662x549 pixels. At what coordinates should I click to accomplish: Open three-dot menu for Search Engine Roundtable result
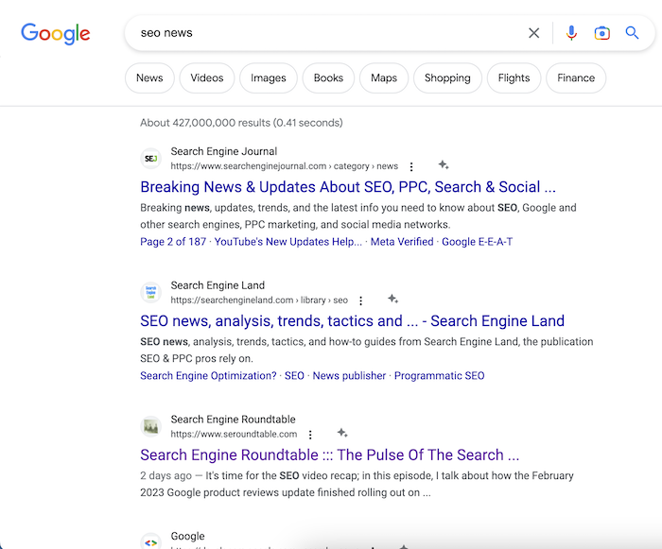310,435
